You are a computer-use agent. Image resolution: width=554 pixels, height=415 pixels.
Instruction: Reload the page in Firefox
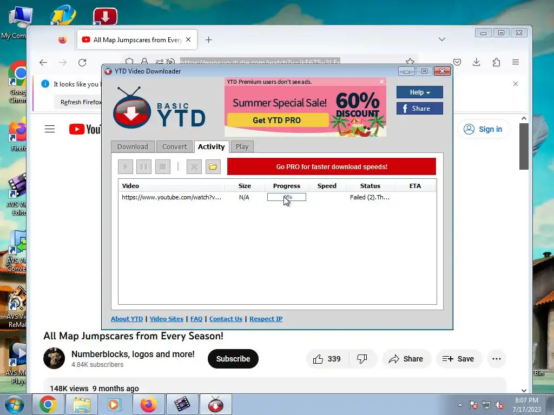coord(82,63)
